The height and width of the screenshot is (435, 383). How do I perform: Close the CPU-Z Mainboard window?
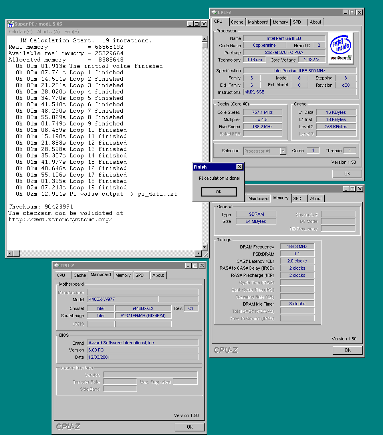[x=202, y=266]
